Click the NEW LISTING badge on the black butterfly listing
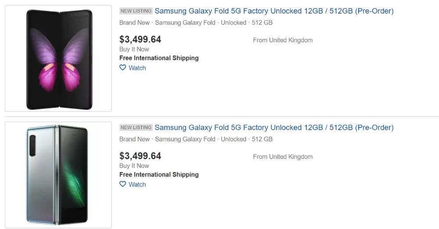 [x=136, y=11]
